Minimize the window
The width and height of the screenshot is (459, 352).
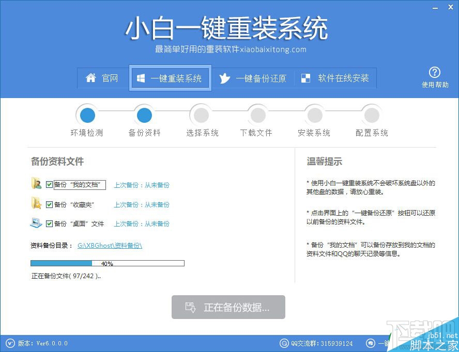[x=435, y=8]
